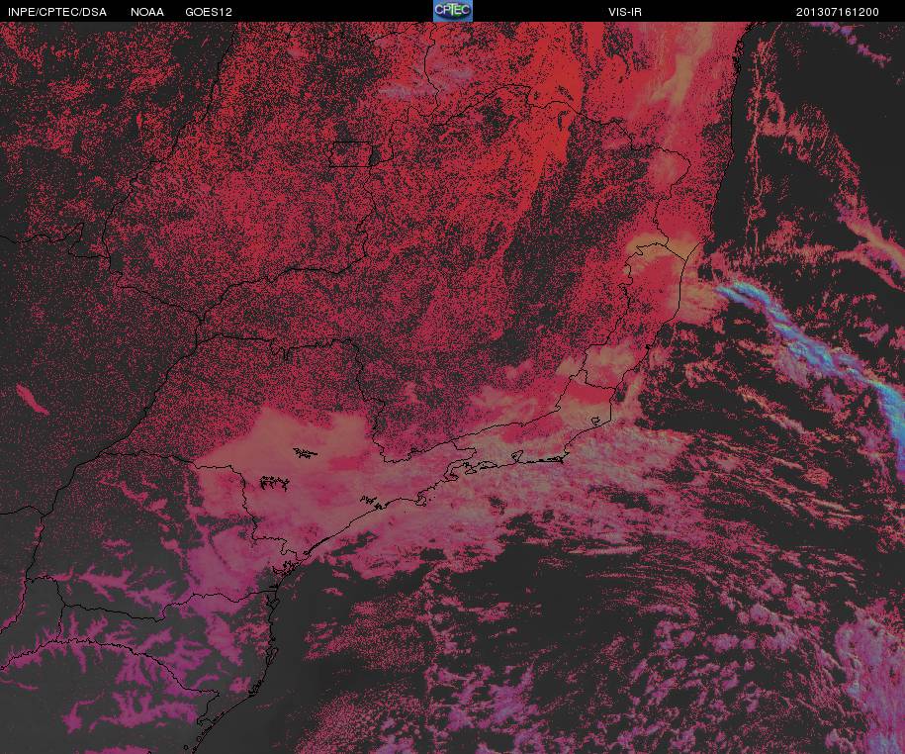Image resolution: width=905 pixels, height=754 pixels.
Task: Click the NOAA label in header
Action: click(x=147, y=12)
